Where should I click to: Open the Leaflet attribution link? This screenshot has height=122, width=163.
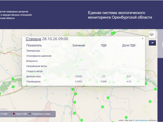(x=121, y=120)
